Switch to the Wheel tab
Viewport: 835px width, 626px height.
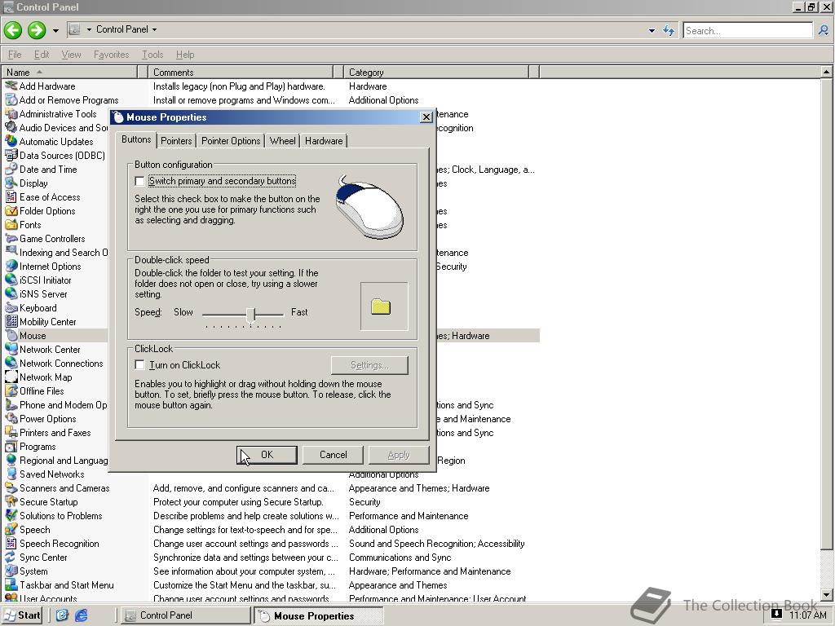(282, 140)
